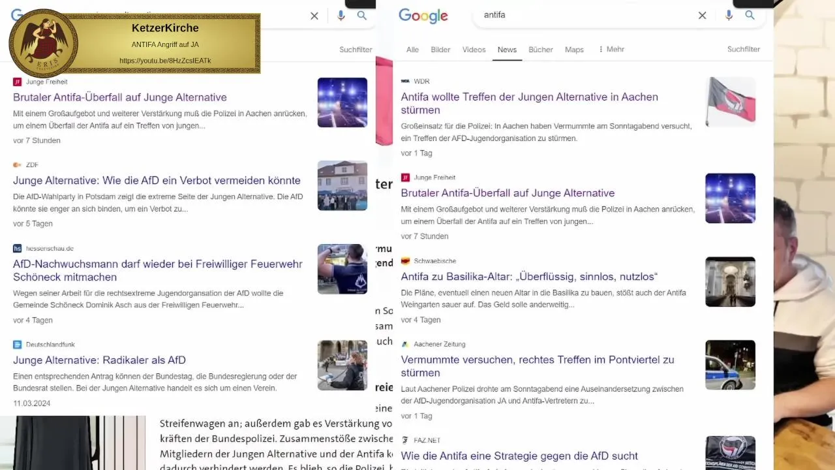The height and width of the screenshot is (470, 835).
Task: Switch to the 'Alle' search tab
Action: pos(412,50)
